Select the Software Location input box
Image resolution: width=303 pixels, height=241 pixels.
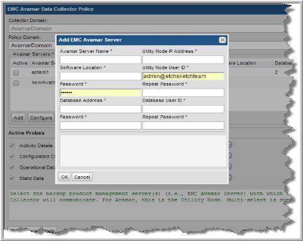pos(101,76)
